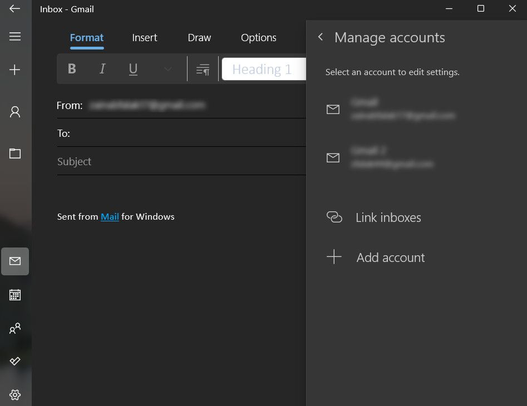Toggle Italic formatting

(102, 69)
